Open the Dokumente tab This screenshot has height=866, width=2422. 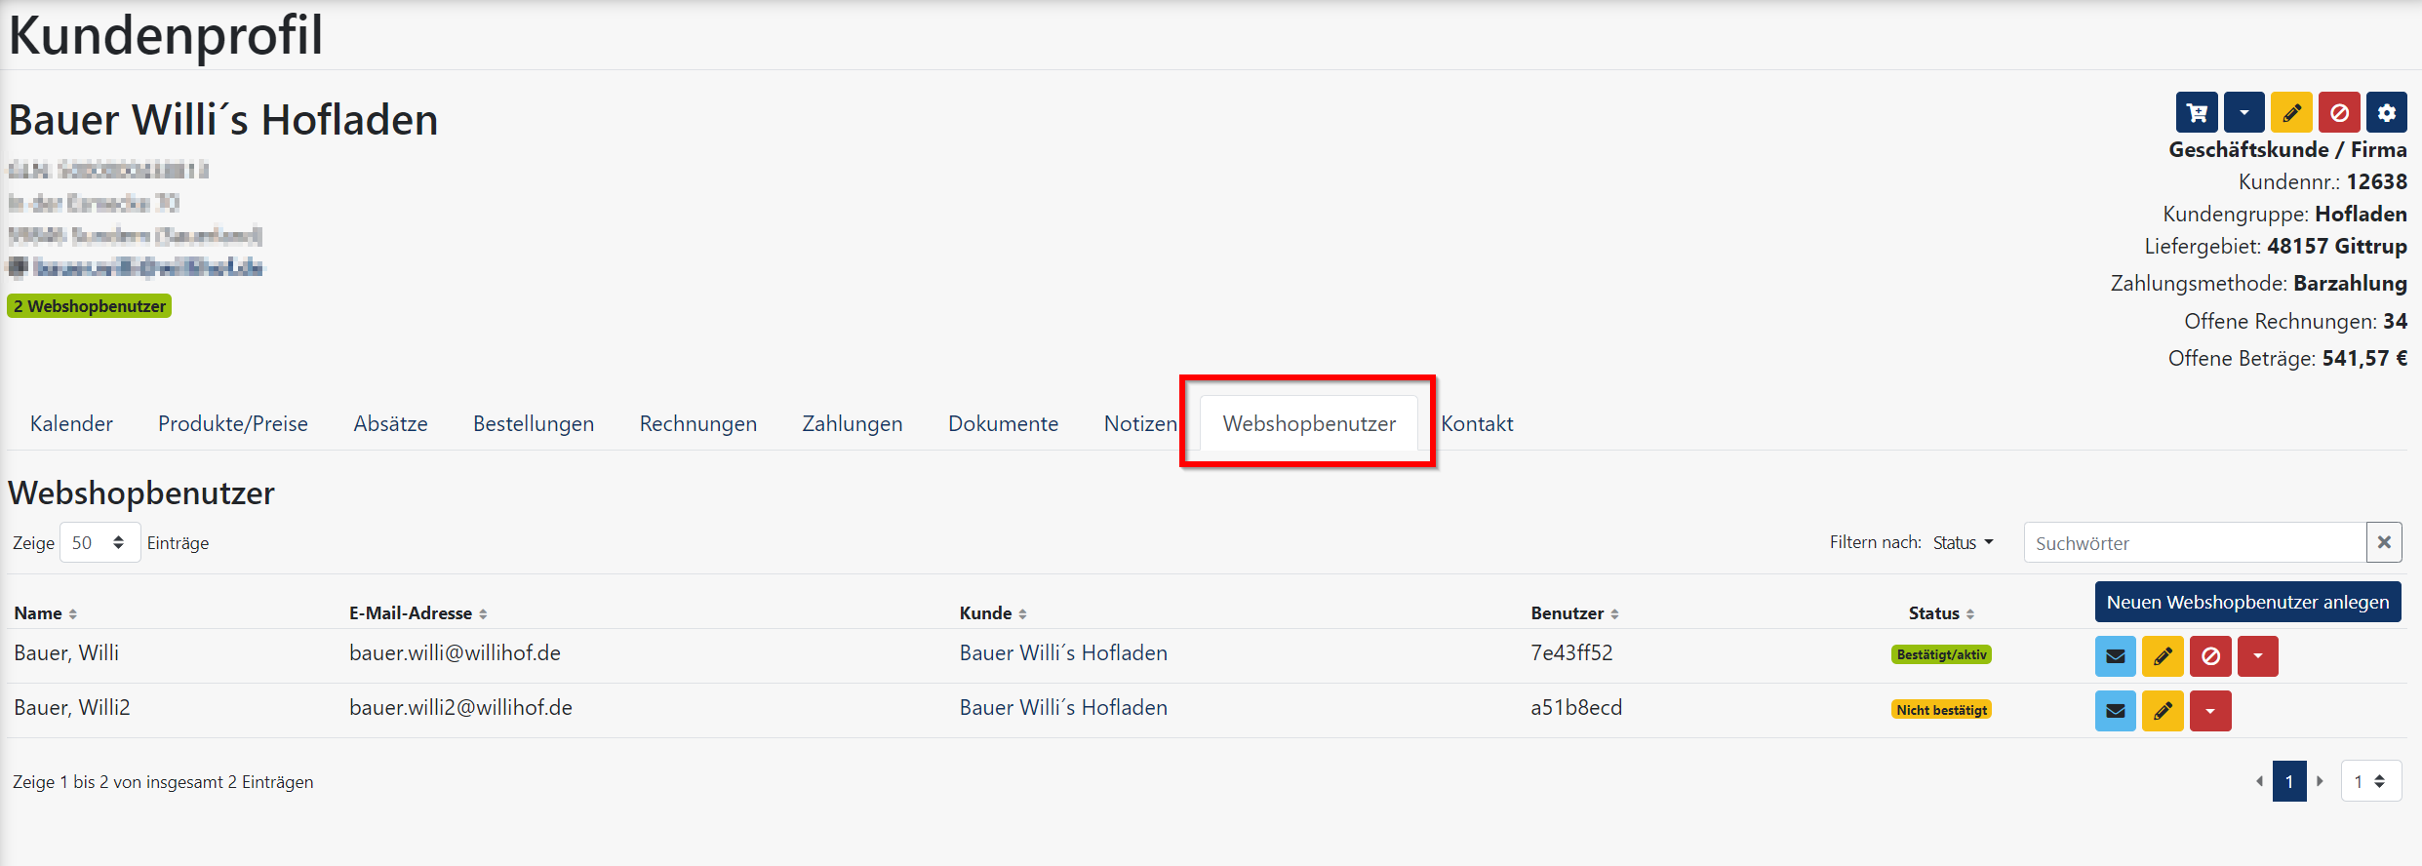1003,423
